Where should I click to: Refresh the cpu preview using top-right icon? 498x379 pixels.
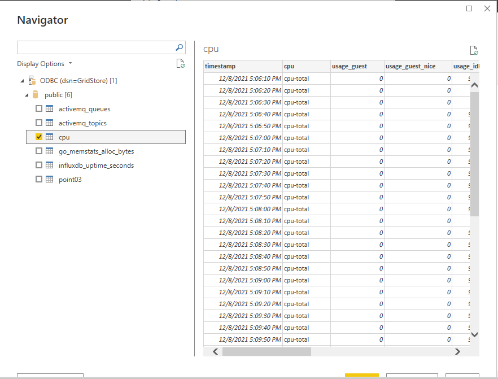click(x=474, y=50)
